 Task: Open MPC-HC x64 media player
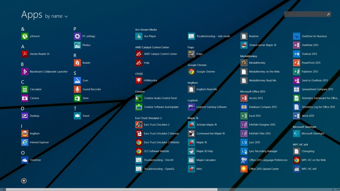pos(309,169)
